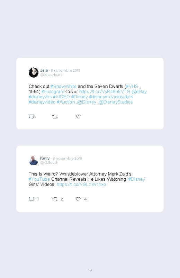Open the #SnowWhite hashtag
180x278 pixels.
63,86
